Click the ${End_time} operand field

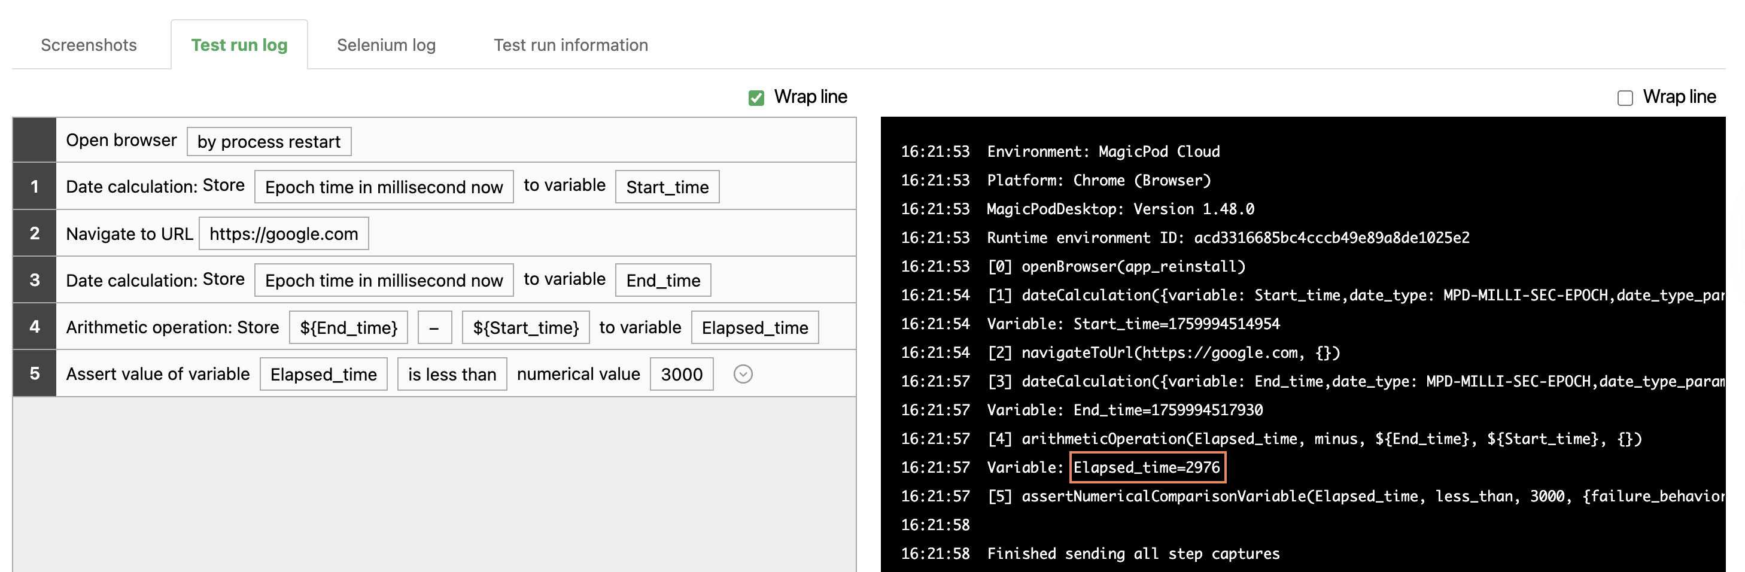click(349, 327)
